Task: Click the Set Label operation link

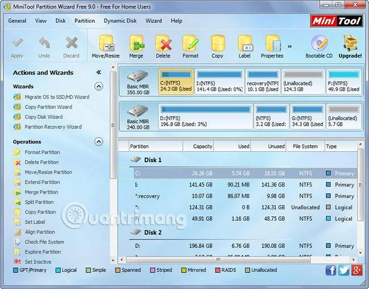Action: (x=35, y=222)
